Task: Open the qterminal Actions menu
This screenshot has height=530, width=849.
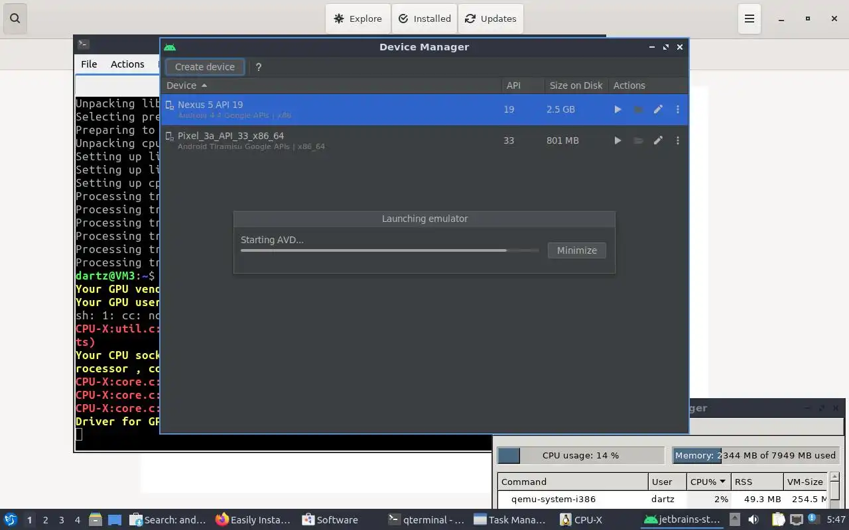Action: [x=127, y=64]
